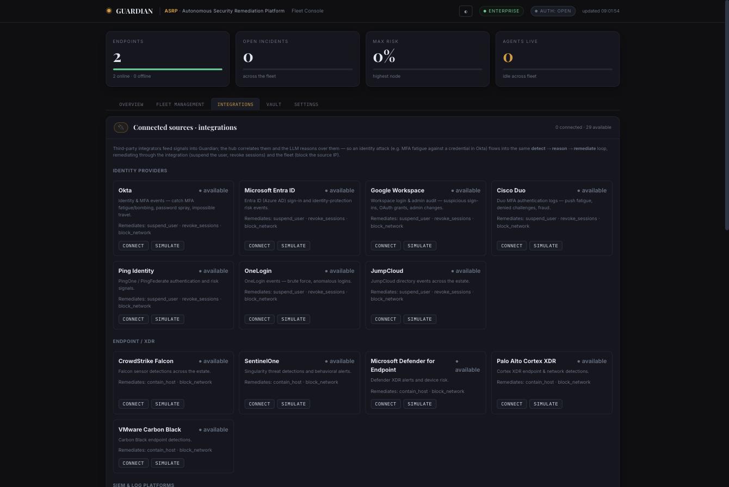This screenshot has height=487, width=729.
Task: Click the ENTERPRISE badge
Action: (501, 11)
